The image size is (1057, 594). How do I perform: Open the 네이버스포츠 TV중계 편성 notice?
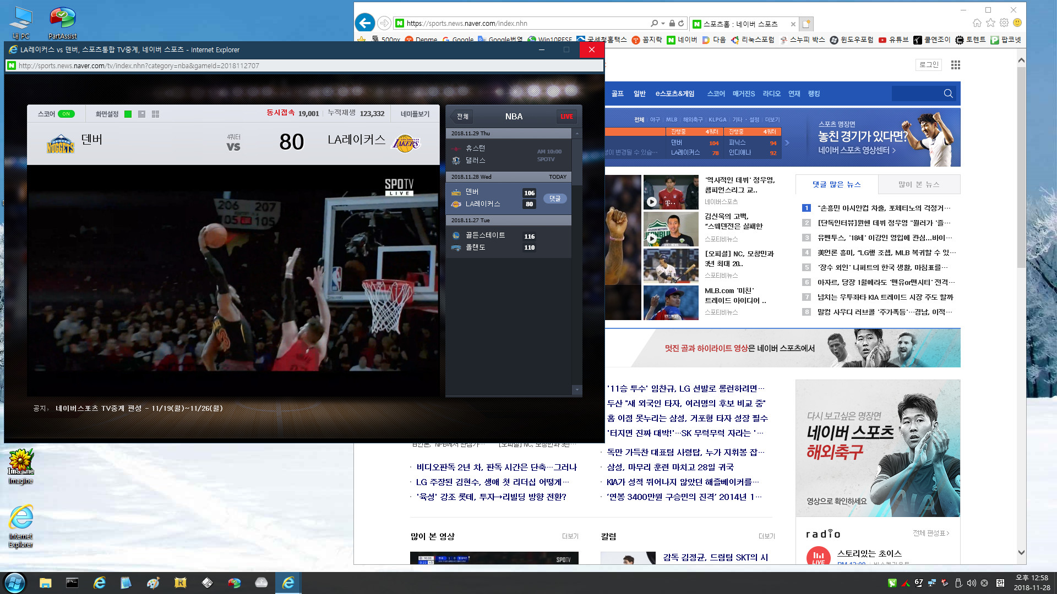[x=139, y=408]
